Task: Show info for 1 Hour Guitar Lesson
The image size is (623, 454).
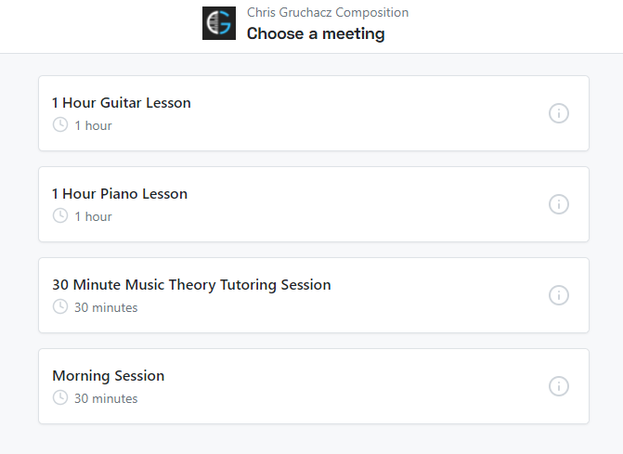Action: point(559,113)
